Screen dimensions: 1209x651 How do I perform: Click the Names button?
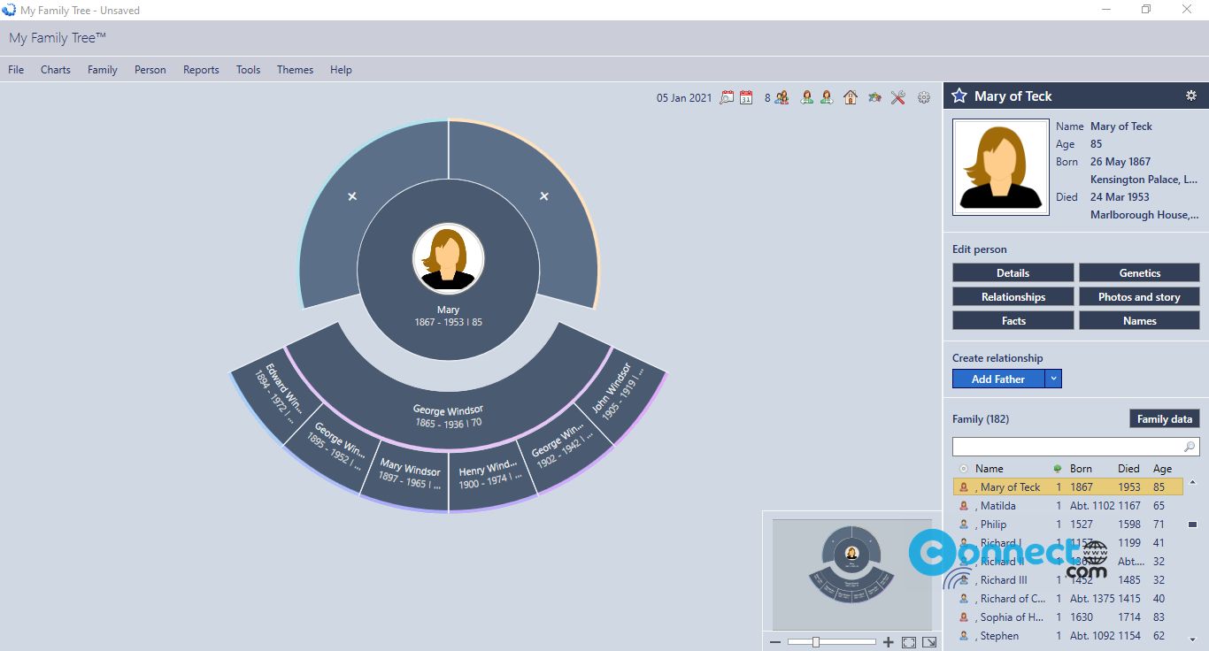(x=1139, y=320)
